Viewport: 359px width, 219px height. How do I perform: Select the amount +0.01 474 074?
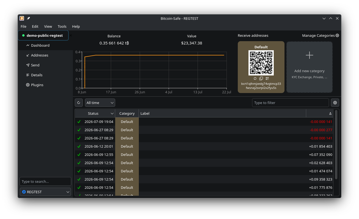[x=321, y=171]
